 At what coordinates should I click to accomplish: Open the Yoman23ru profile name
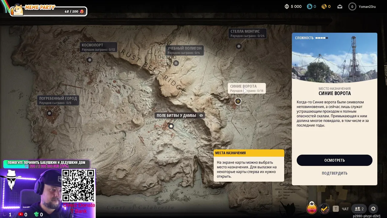(x=367, y=6)
